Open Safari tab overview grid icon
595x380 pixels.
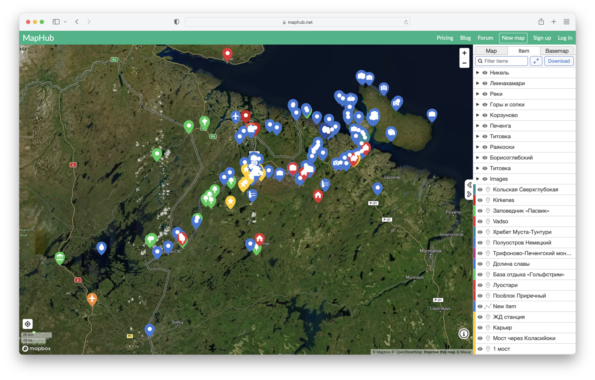[x=566, y=22]
